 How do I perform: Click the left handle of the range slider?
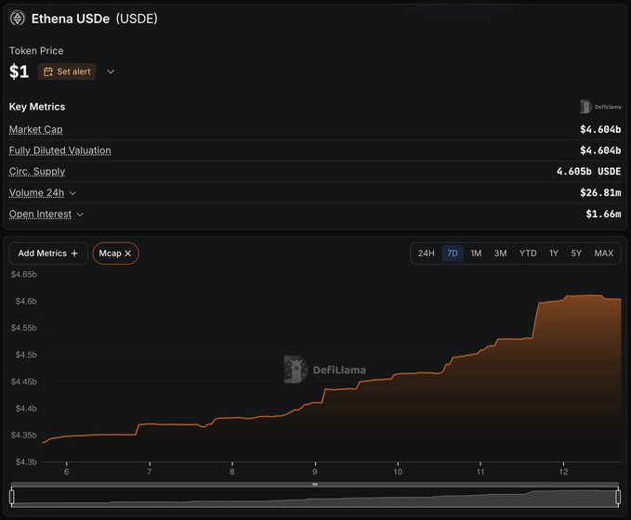[12, 497]
